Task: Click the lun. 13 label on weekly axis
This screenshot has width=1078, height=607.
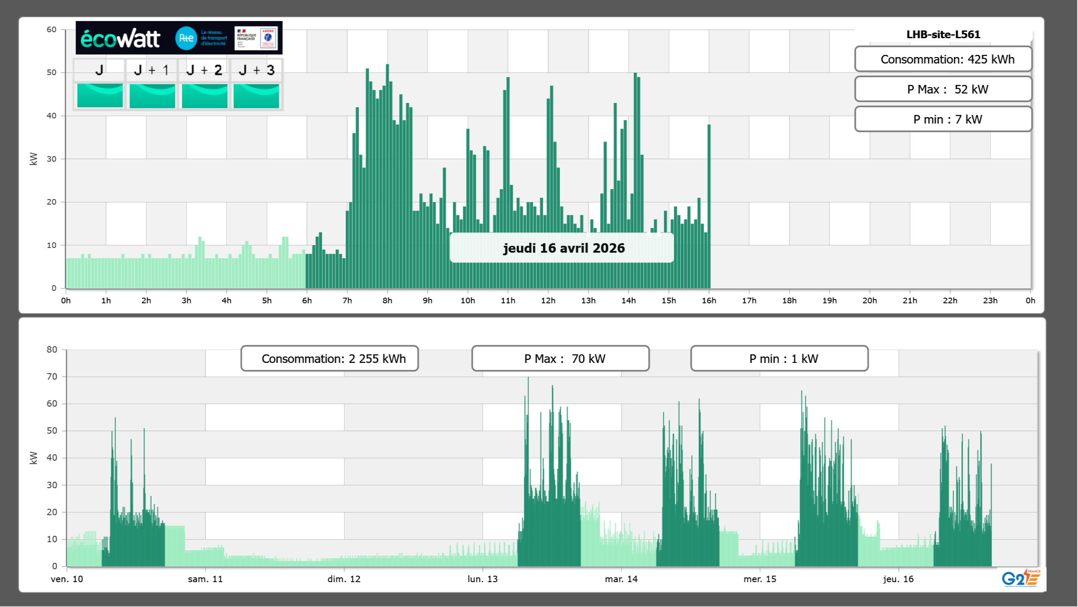Action: click(x=483, y=579)
